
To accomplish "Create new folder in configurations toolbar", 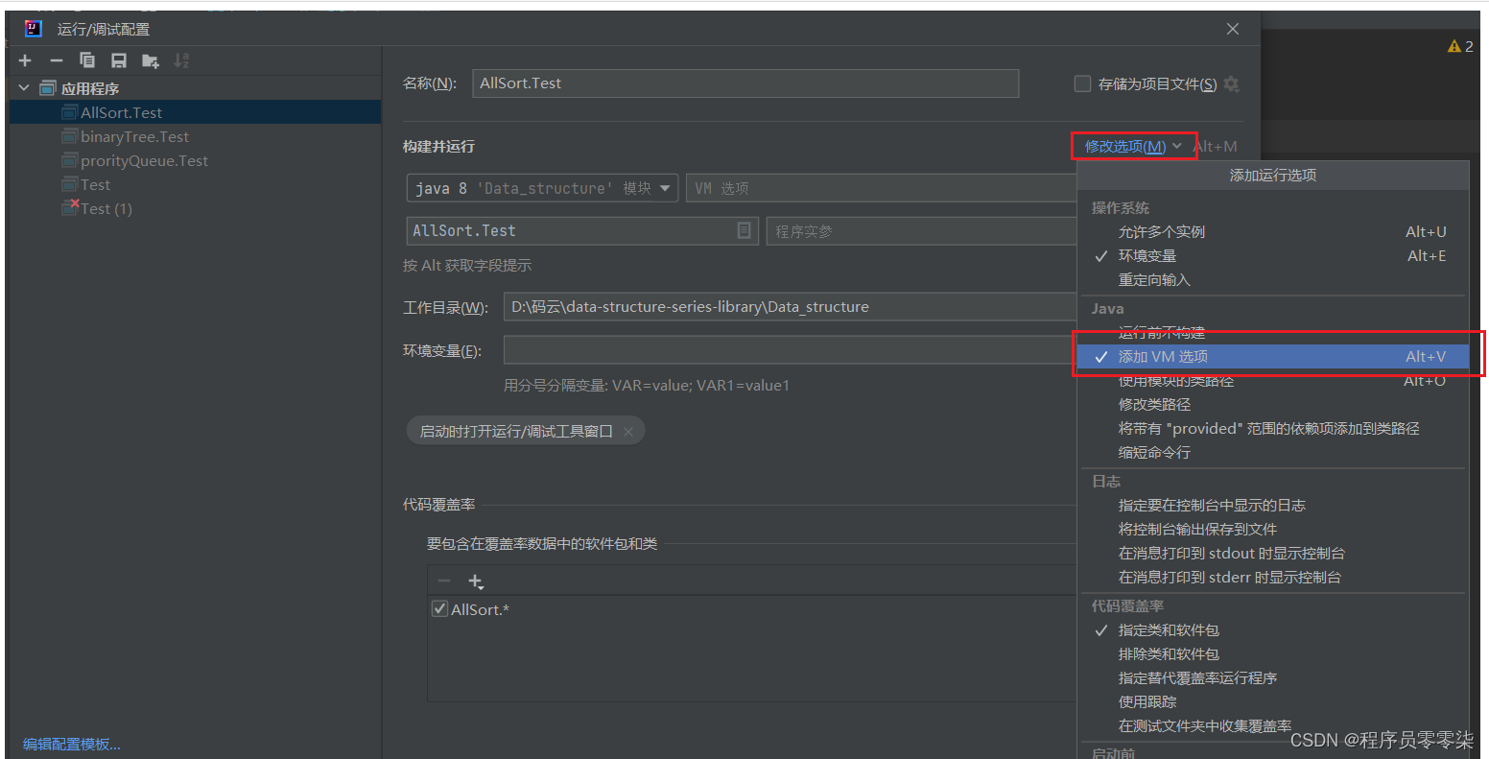I will [151, 60].
